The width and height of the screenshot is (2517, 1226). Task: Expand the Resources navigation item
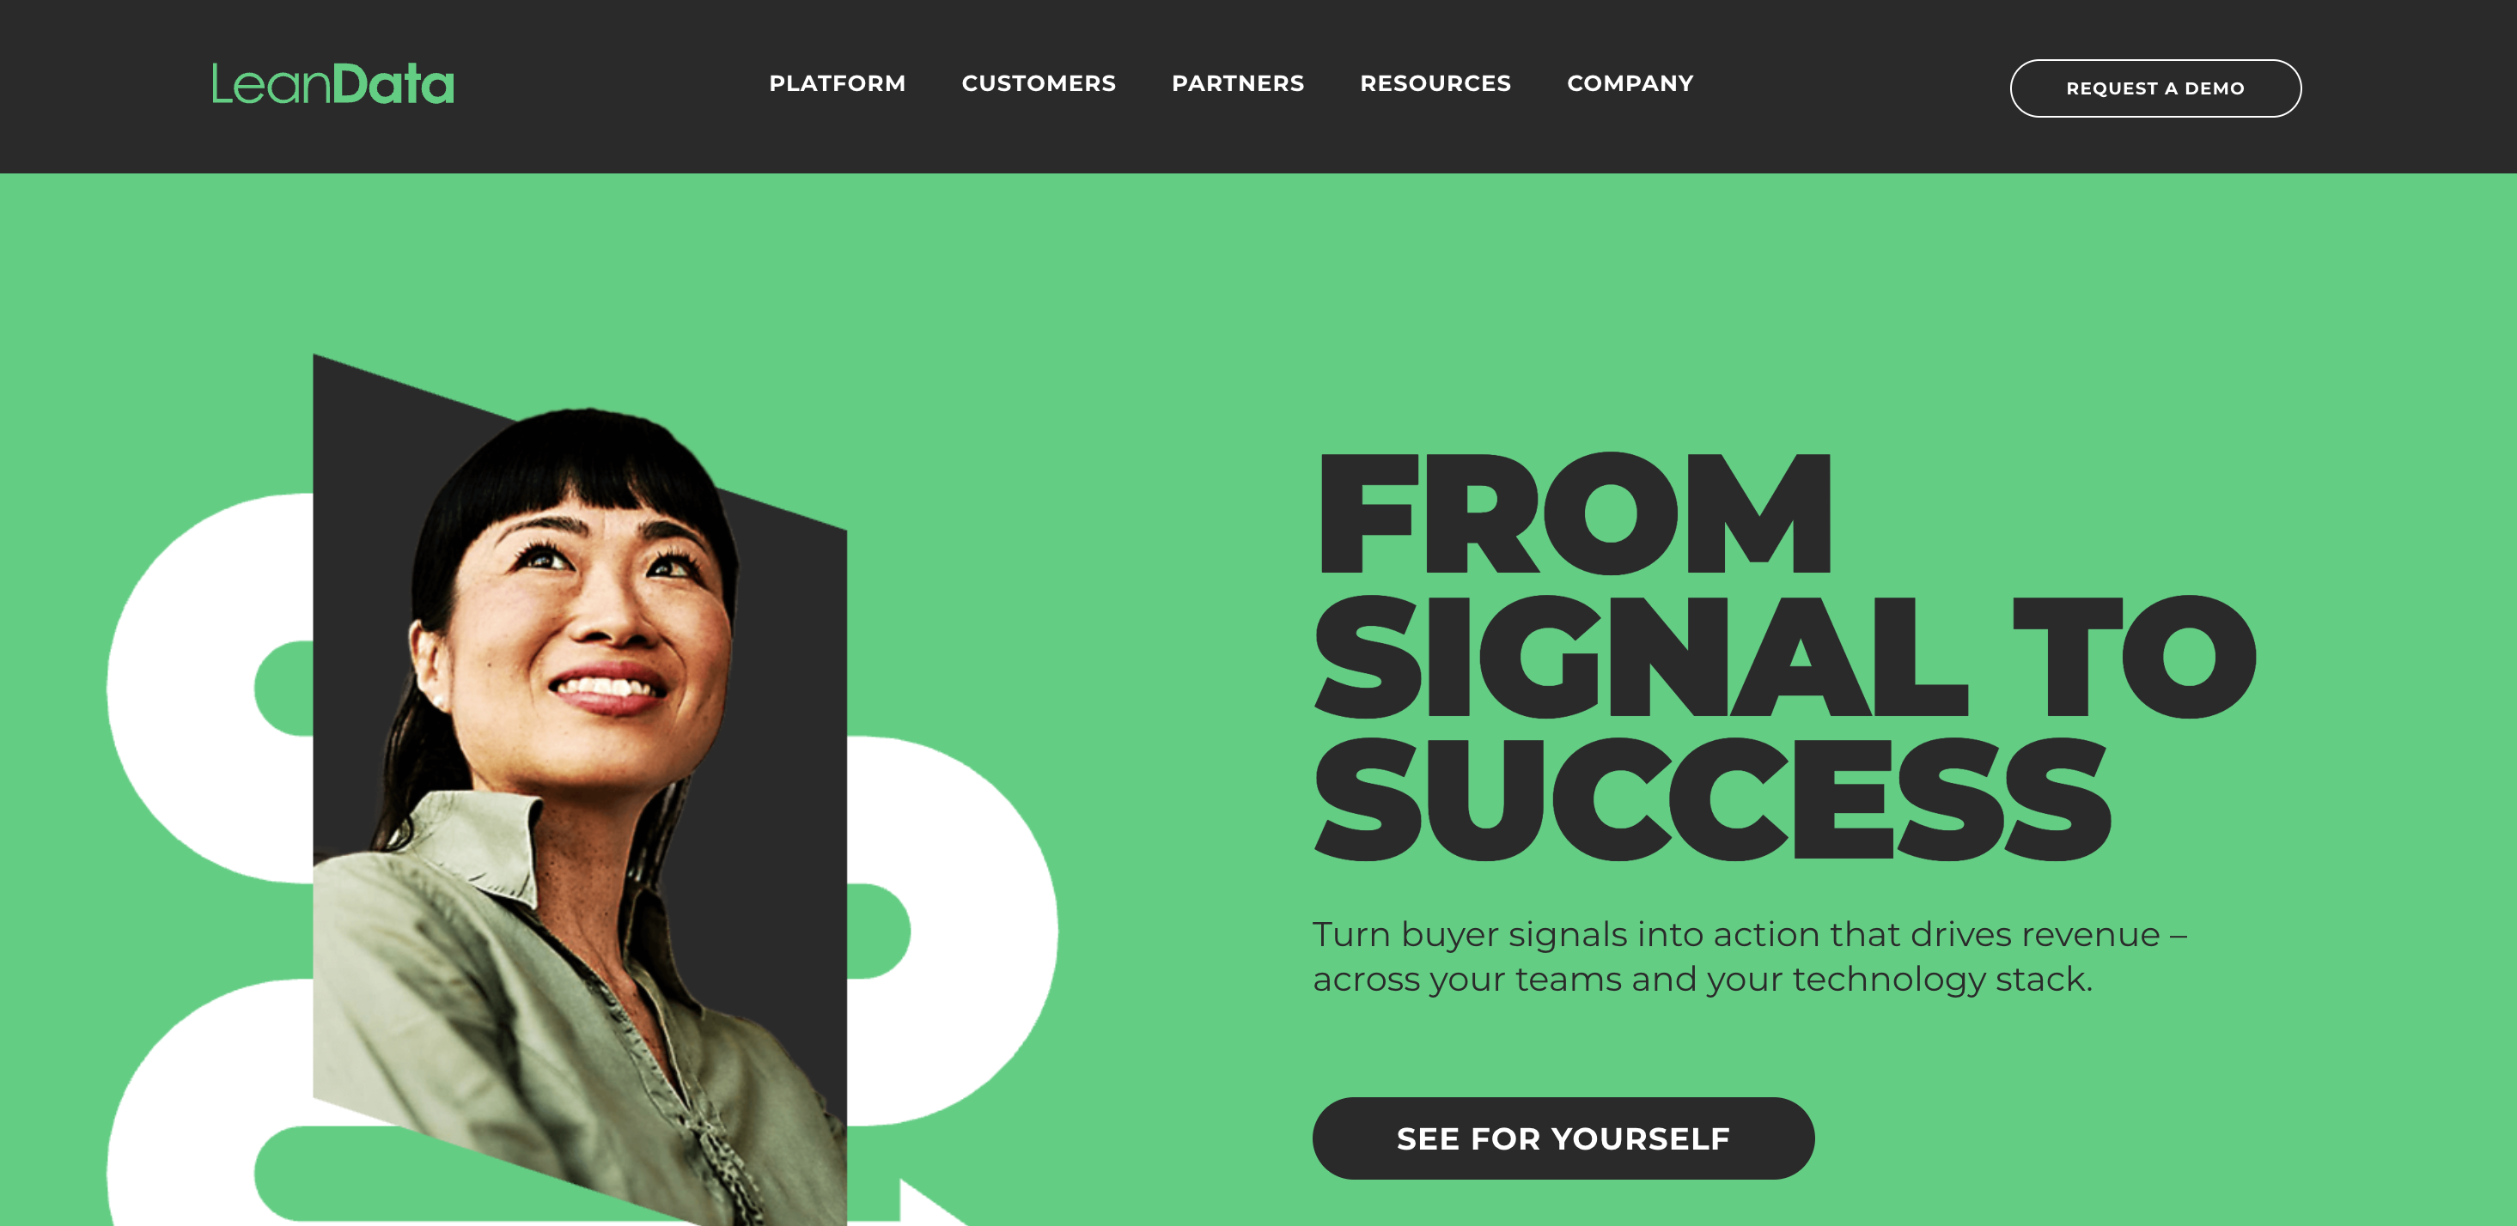click(1435, 84)
